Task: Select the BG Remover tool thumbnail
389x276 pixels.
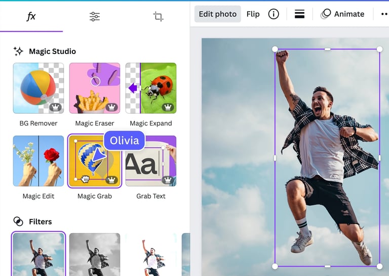Action: (38, 88)
